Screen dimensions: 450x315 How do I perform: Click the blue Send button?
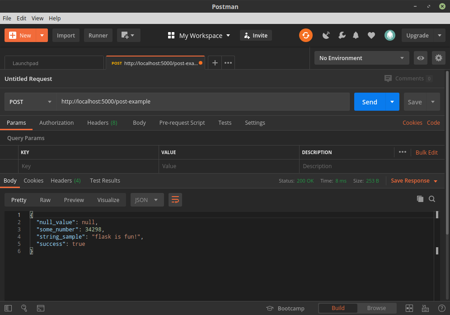click(x=370, y=102)
